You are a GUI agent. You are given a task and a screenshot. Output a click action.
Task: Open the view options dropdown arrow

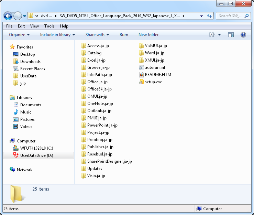click(219, 35)
